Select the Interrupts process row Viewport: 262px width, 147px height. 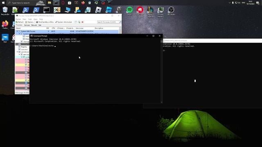[23, 42]
